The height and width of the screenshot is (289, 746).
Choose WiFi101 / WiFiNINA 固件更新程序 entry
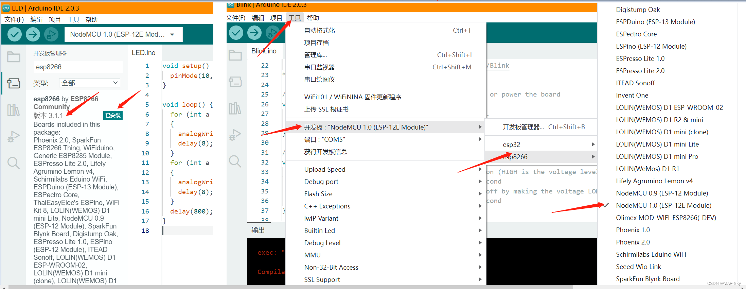(386, 97)
